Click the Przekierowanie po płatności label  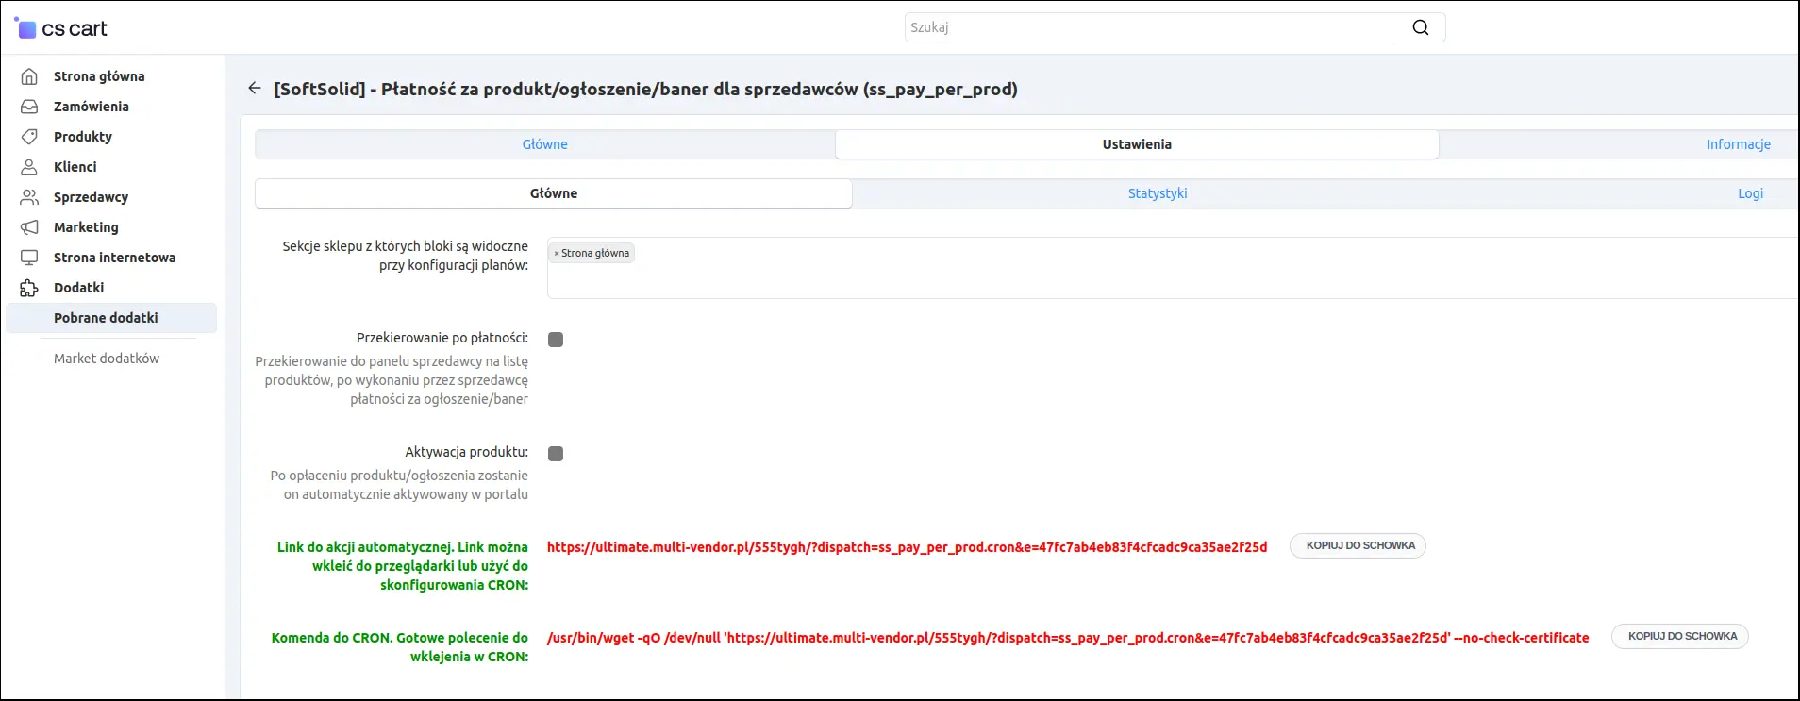[442, 338]
